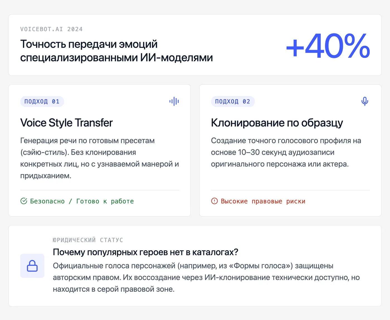The image size is (390, 320).
Task: Click the green checkmark circle icon
Action: point(24,201)
